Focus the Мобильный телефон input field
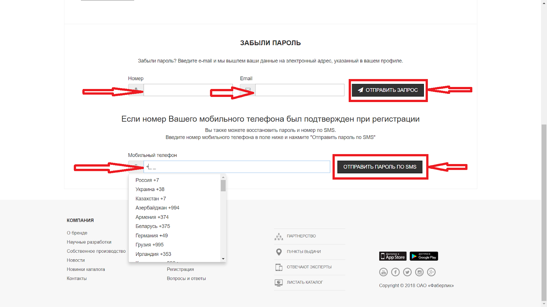Screen dimensions: 547x307 (x=237, y=167)
